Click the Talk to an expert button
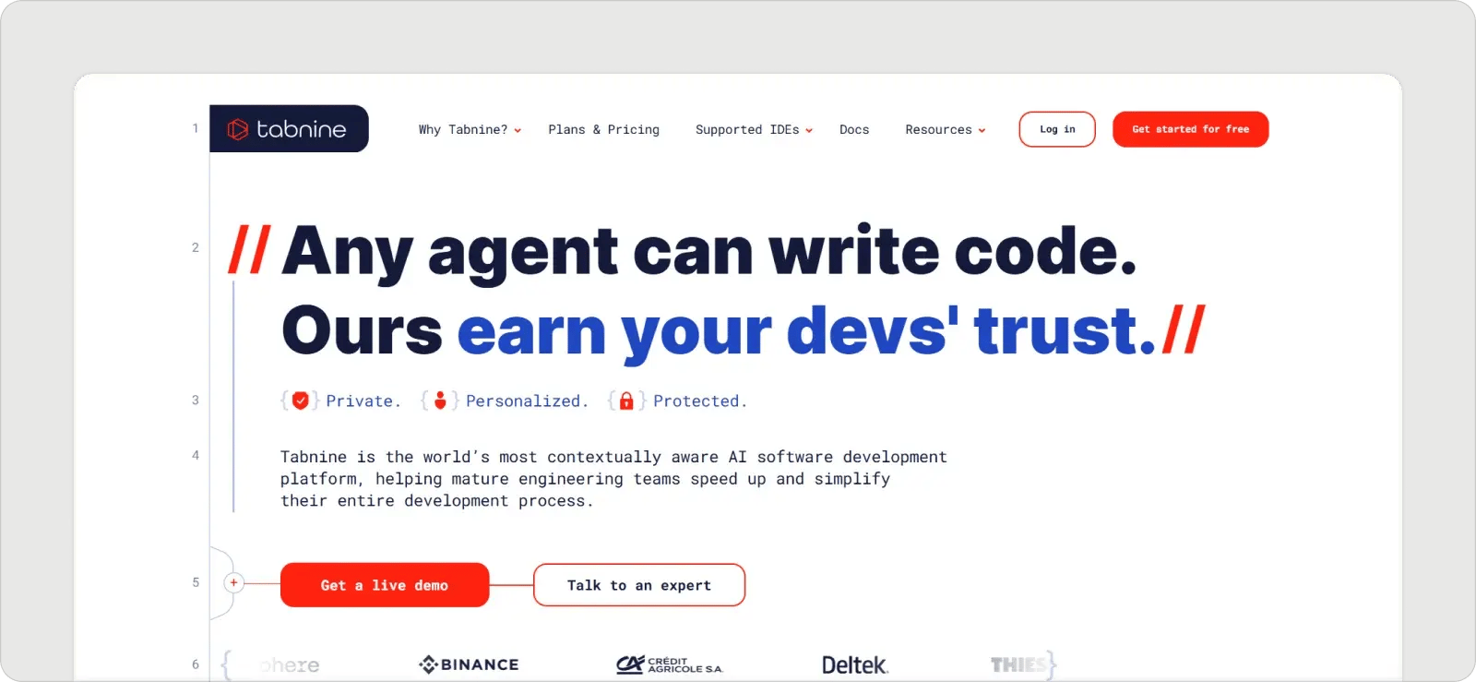The height and width of the screenshot is (682, 1476). pyautogui.click(x=639, y=585)
